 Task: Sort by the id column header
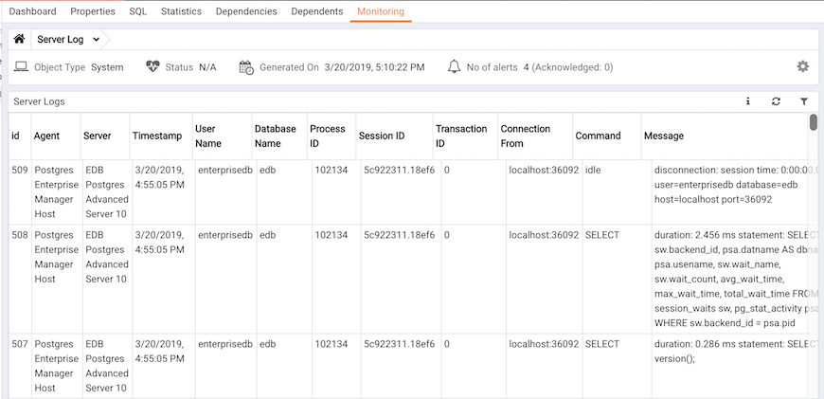[x=20, y=136]
